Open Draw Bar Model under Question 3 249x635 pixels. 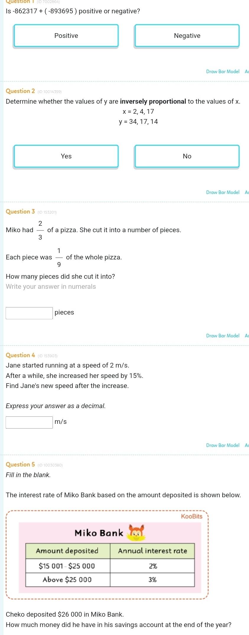tap(223, 336)
